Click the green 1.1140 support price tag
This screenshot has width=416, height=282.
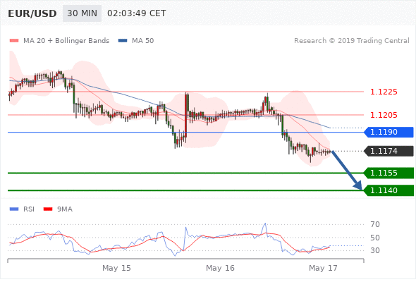coord(389,190)
